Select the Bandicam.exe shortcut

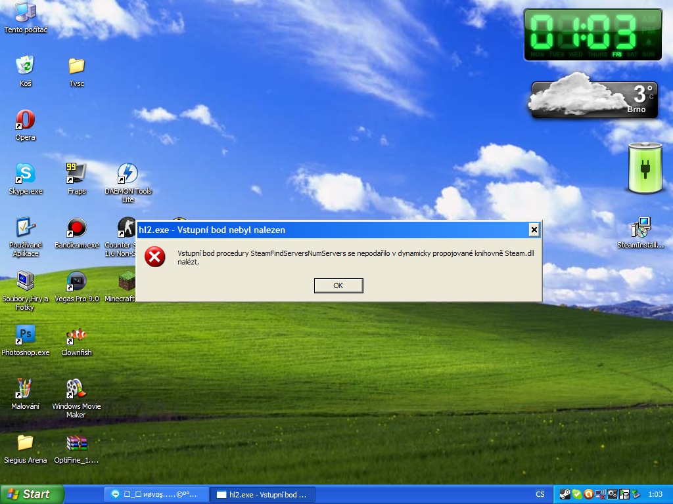76,233
